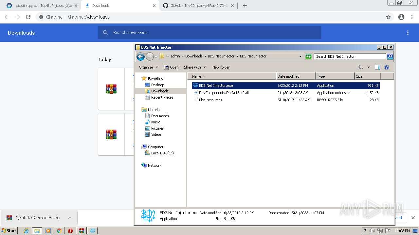This screenshot has width=419, height=235.
Task: Open a new Chrome tab
Action: [245, 6]
